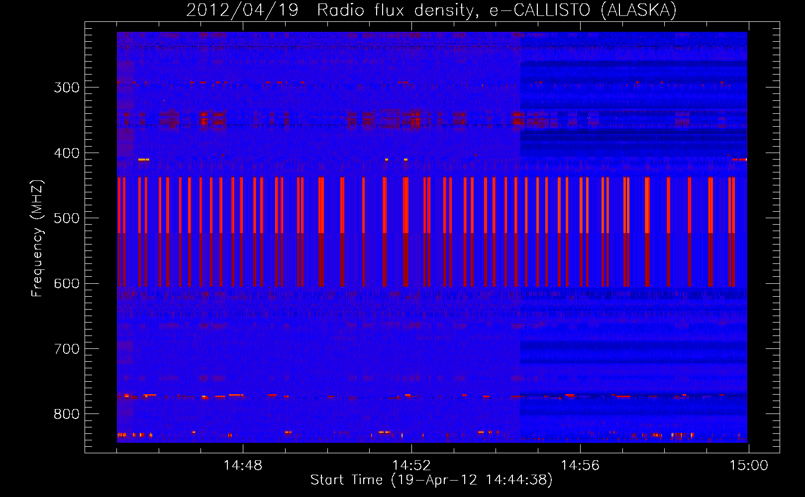Click the 800 frequency tick label
The width and height of the screenshot is (805, 497).
(x=67, y=414)
